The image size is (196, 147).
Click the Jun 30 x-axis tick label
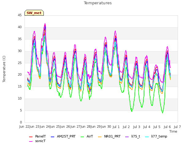[106, 127]
